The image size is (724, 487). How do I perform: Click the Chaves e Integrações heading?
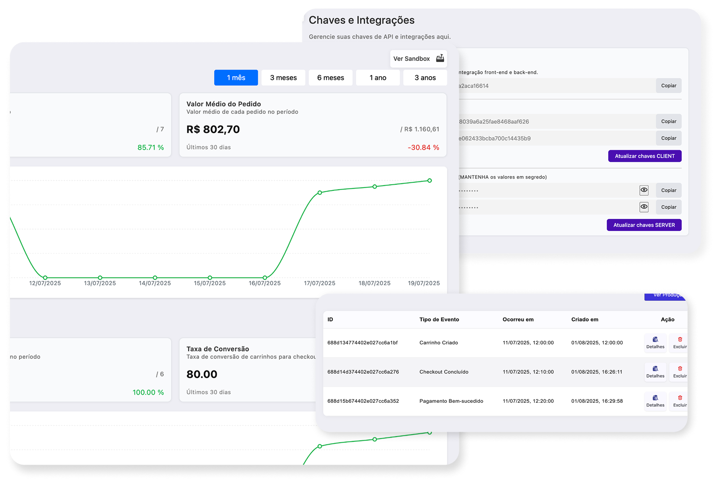tap(361, 20)
